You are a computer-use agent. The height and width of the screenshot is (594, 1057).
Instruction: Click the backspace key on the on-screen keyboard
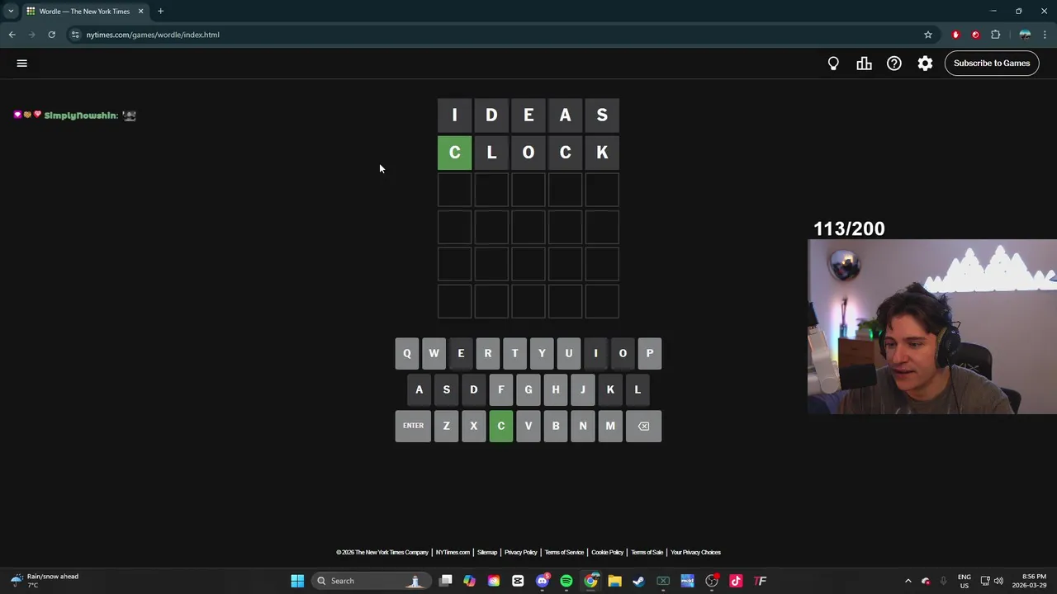(643, 426)
